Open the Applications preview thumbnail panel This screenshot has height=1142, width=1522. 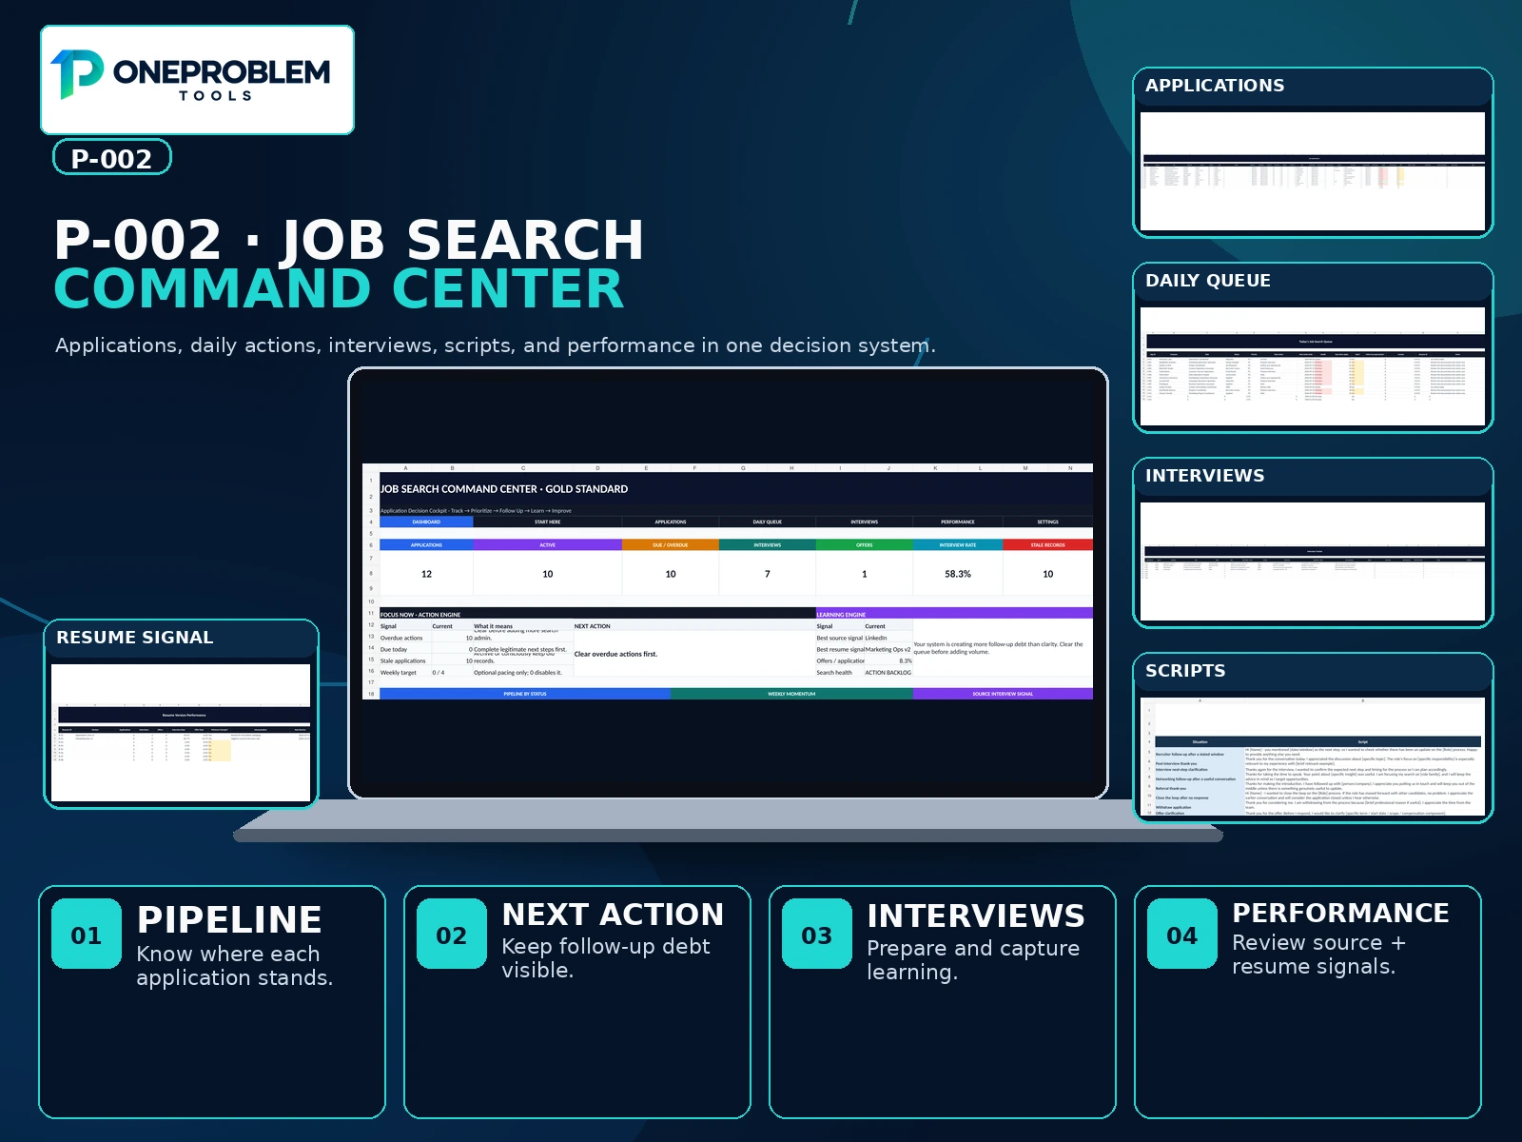(1313, 152)
